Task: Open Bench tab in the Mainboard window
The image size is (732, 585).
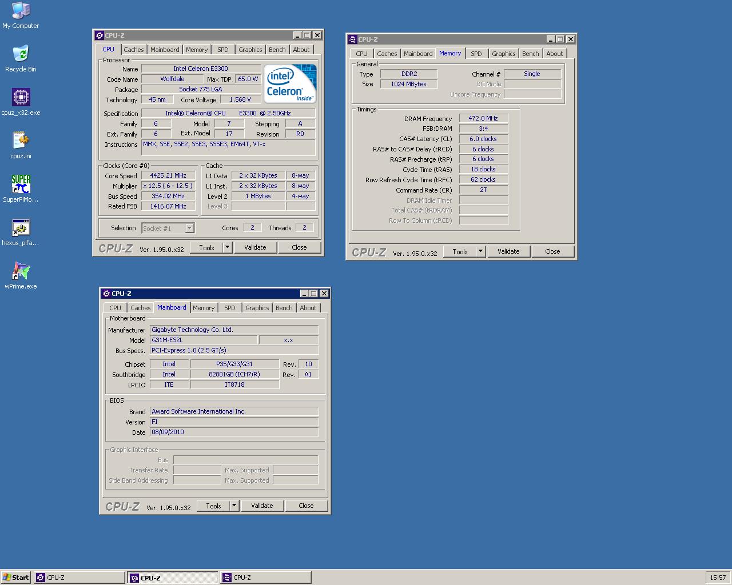Action: (x=284, y=308)
